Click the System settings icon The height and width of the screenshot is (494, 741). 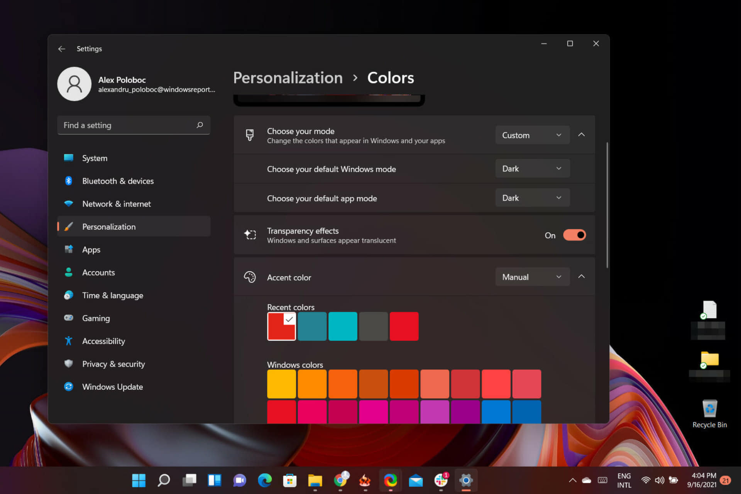[x=68, y=158]
